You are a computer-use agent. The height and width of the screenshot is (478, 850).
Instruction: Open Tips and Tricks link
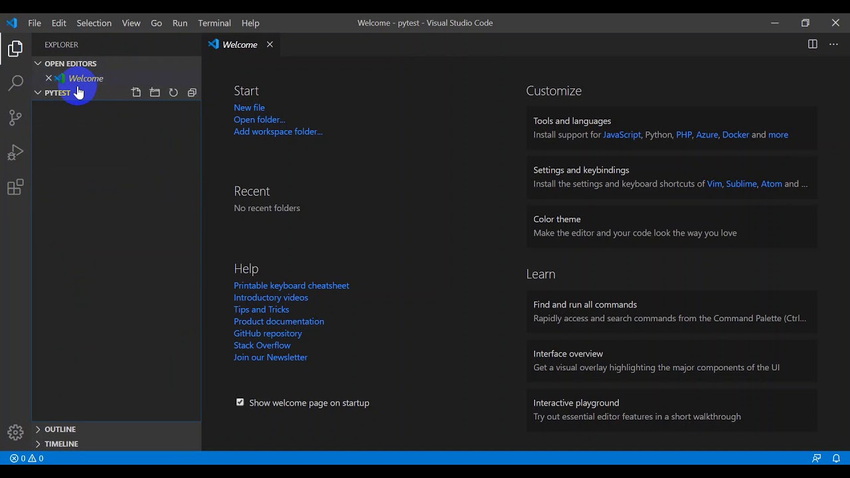pos(262,309)
